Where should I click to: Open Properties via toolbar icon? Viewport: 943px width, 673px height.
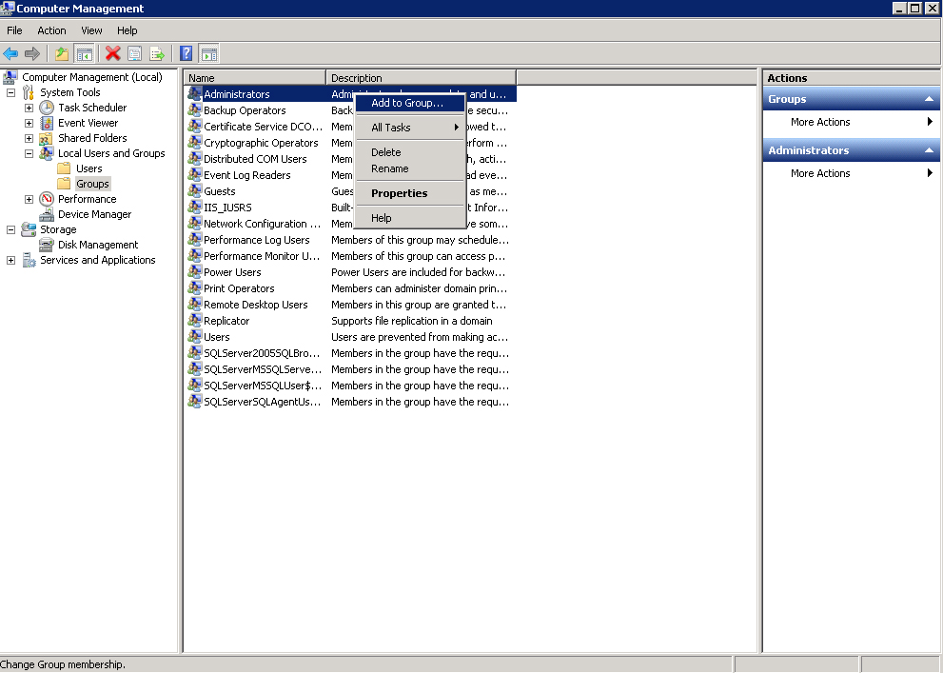tap(135, 54)
